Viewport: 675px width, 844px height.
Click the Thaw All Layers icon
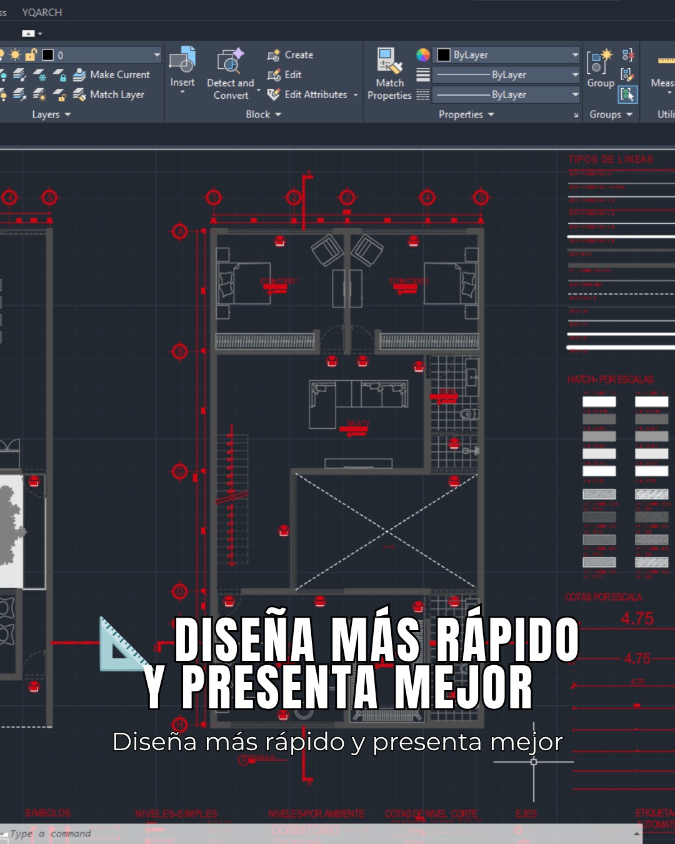click(x=40, y=95)
